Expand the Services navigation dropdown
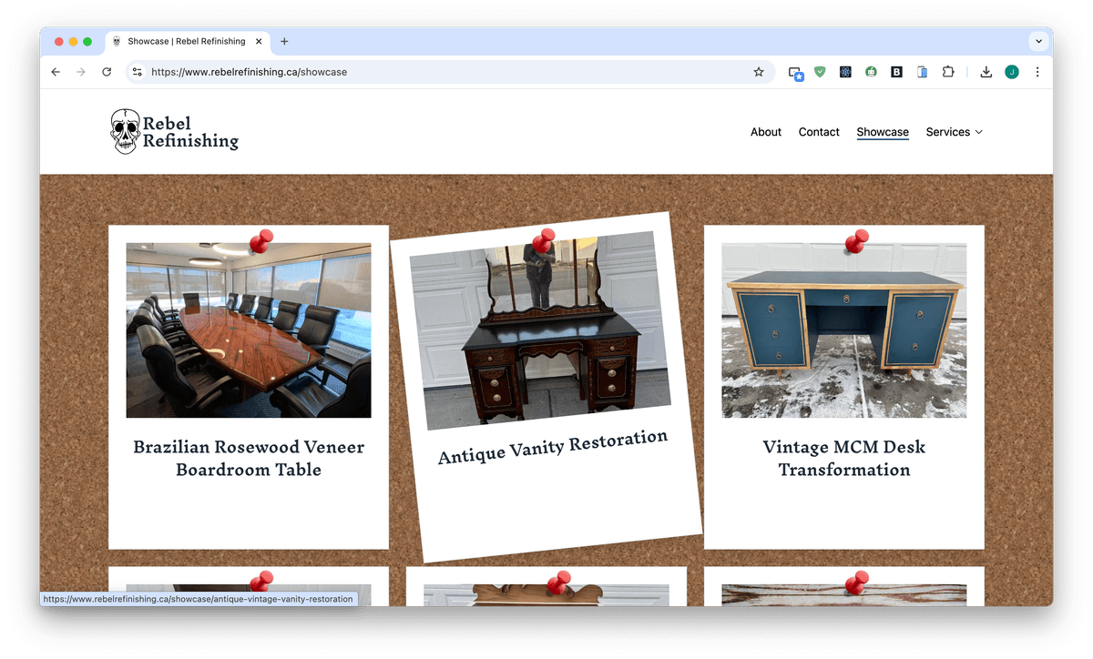This screenshot has width=1093, height=659. (x=954, y=132)
